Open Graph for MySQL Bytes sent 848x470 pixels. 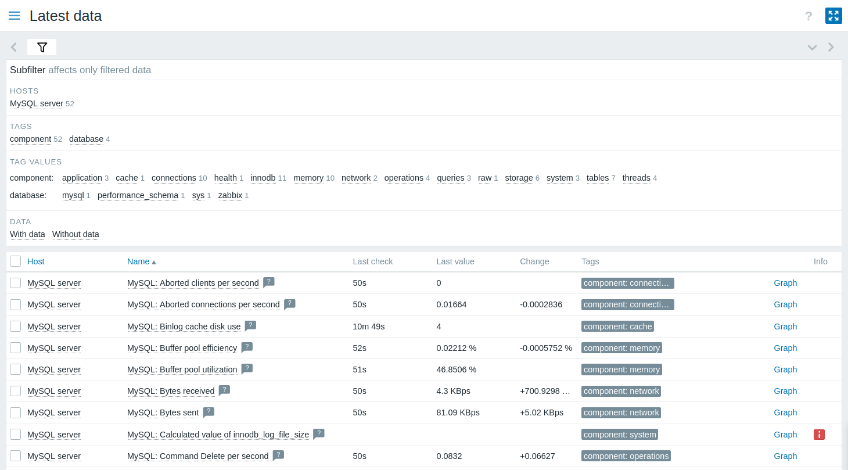pyautogui.click(x=785, y=412)
